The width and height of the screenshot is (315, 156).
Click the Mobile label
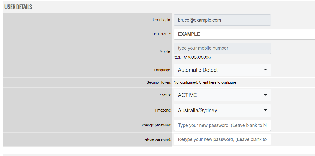pos(165,52)
